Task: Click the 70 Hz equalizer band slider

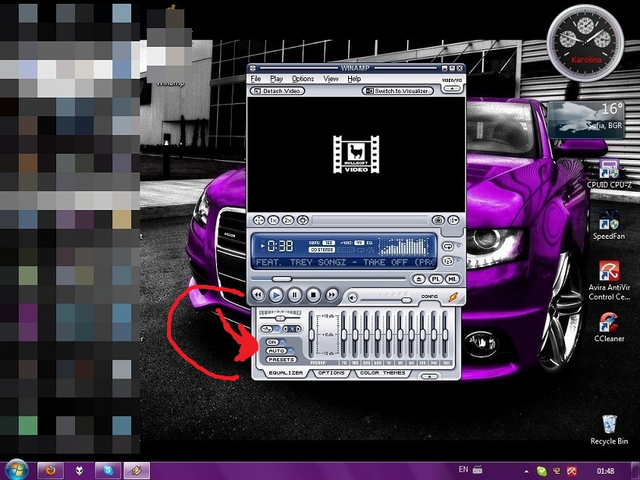Action: click(343, 335)
